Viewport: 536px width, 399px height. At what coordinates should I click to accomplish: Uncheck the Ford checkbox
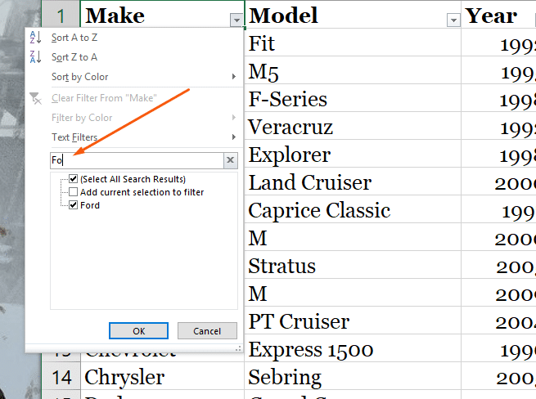coord(73,205)
